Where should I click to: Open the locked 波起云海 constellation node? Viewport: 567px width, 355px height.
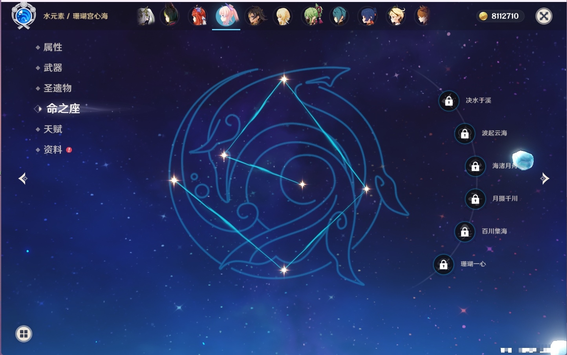465,134
